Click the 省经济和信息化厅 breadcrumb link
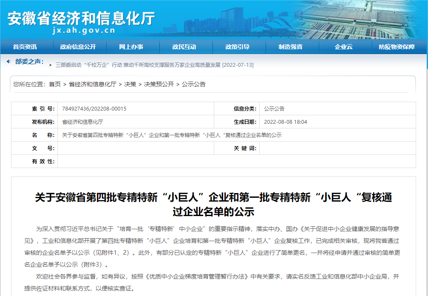The image size is (428, 296). (92, 84)
